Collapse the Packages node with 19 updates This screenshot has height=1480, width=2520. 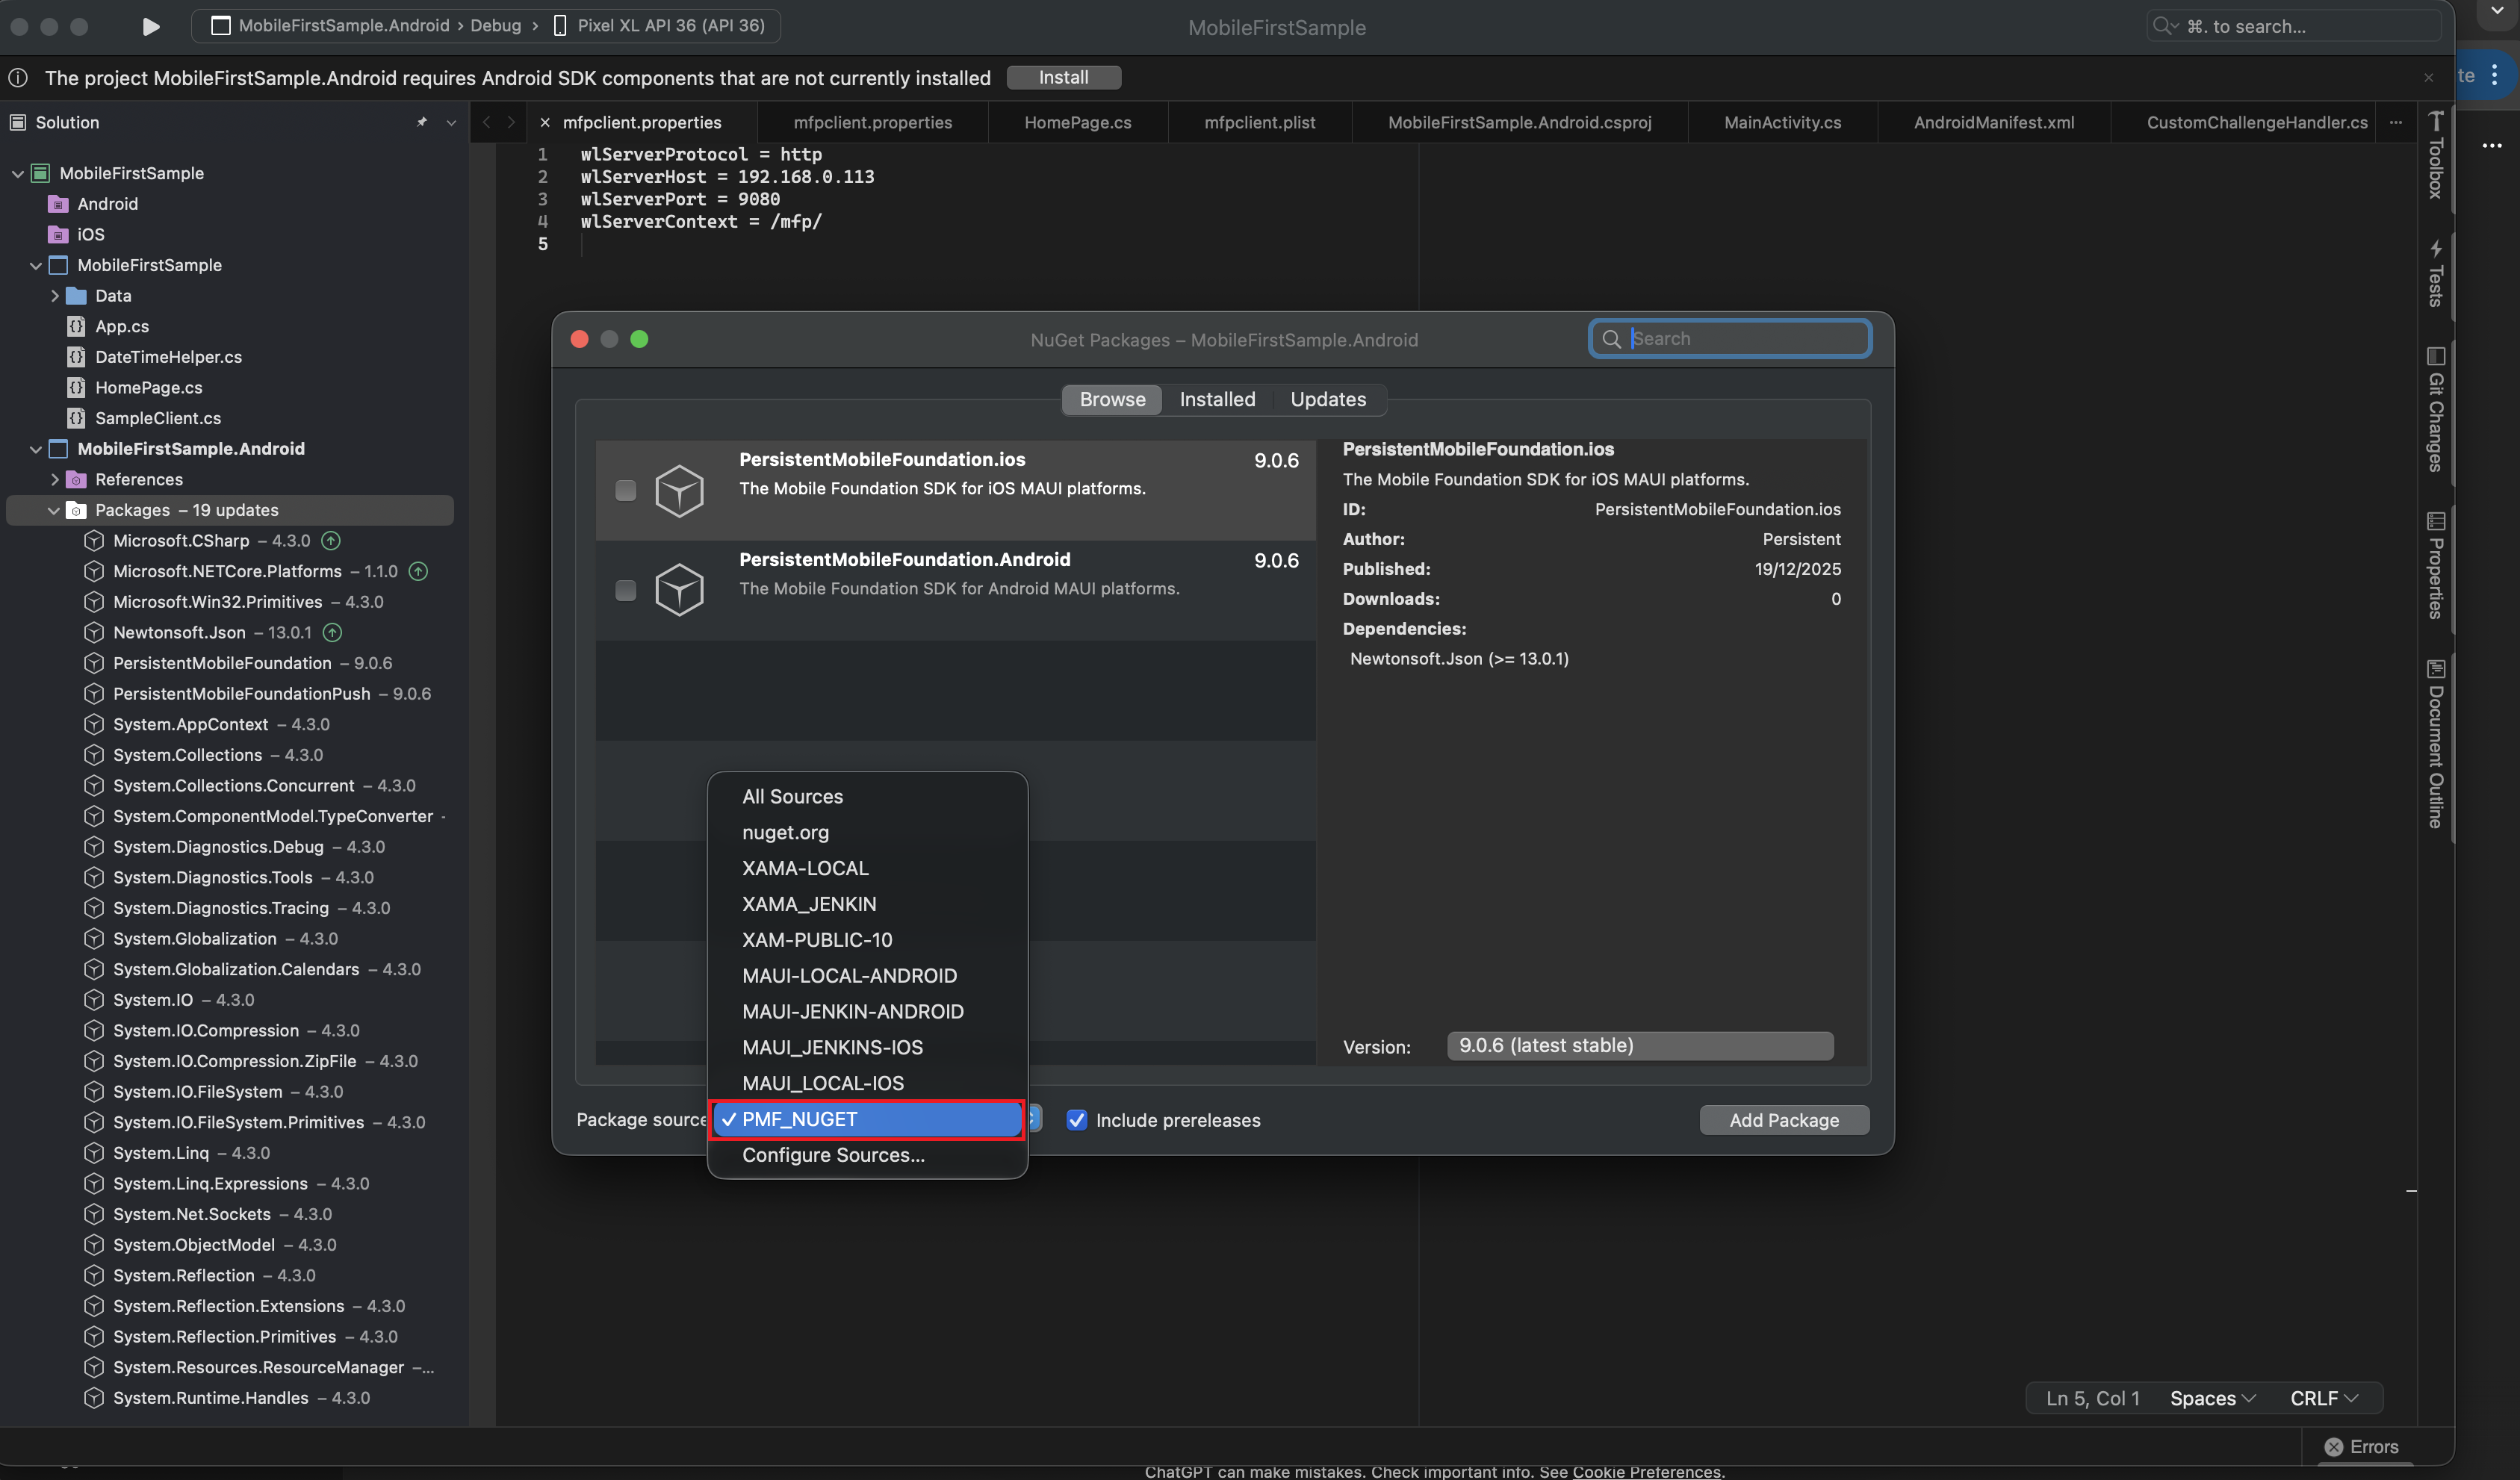pyautogui.click(x=53, y=510)
